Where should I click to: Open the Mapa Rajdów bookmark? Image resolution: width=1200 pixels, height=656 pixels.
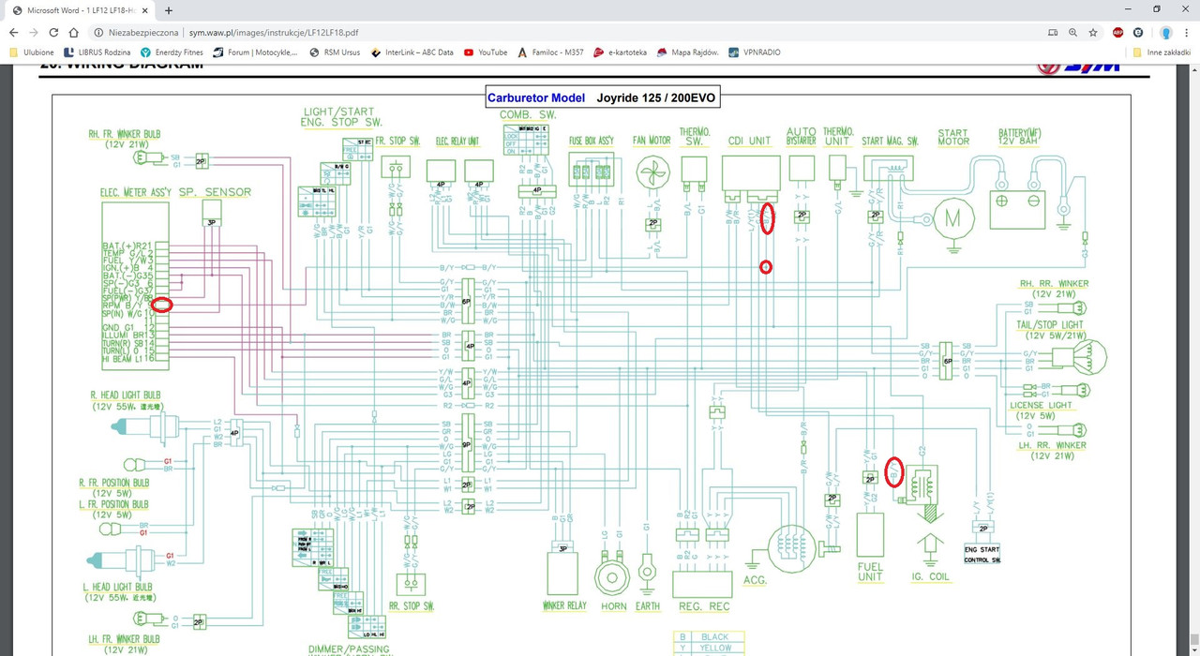[688, 52]
